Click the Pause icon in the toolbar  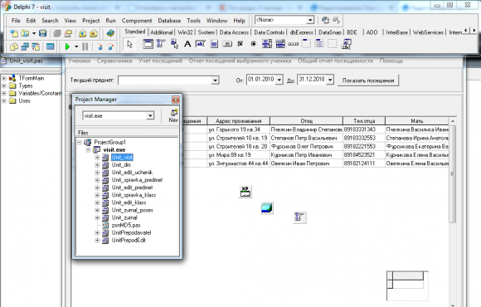(85, 46)
